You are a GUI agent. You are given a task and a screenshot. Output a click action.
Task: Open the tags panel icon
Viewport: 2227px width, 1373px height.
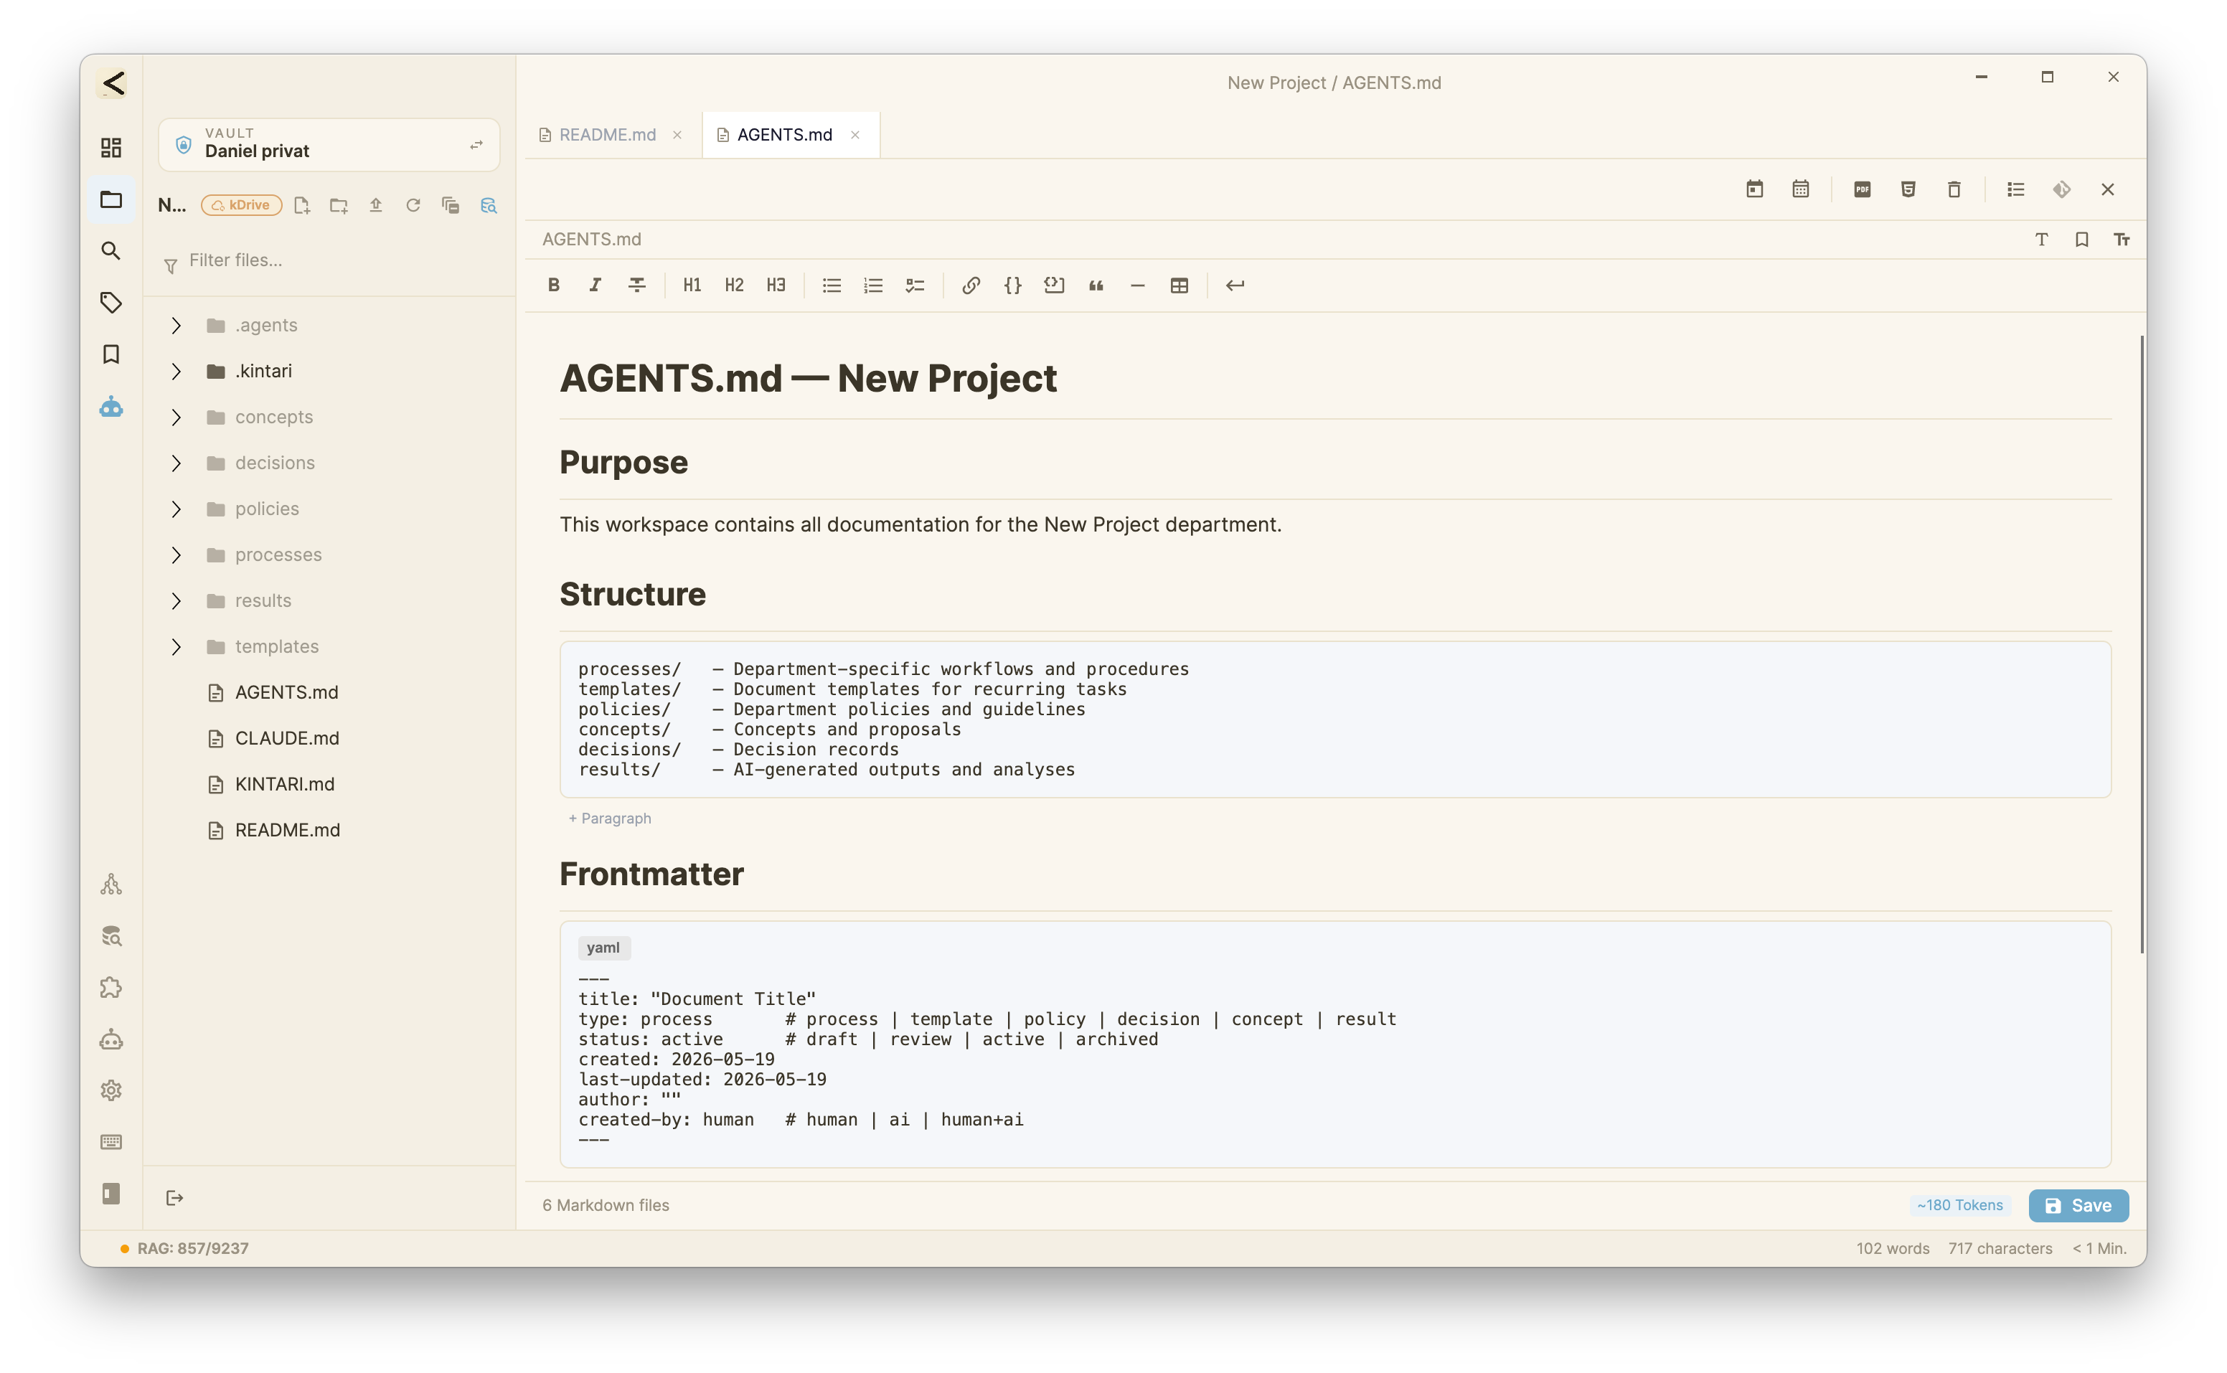pyautogui.click(x=110, y=303)
